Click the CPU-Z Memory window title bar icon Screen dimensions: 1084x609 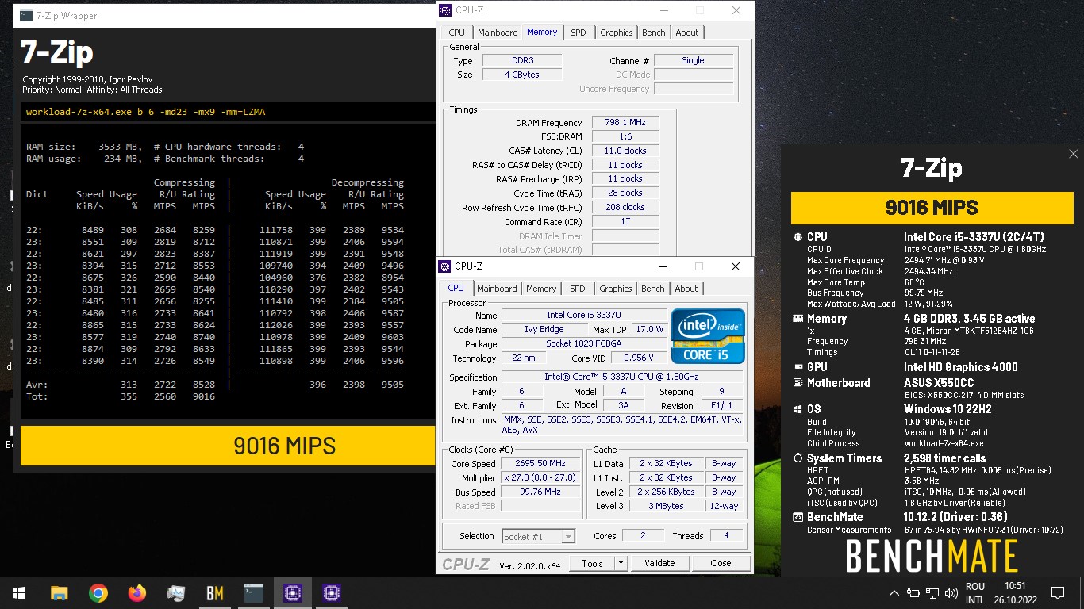446,10
